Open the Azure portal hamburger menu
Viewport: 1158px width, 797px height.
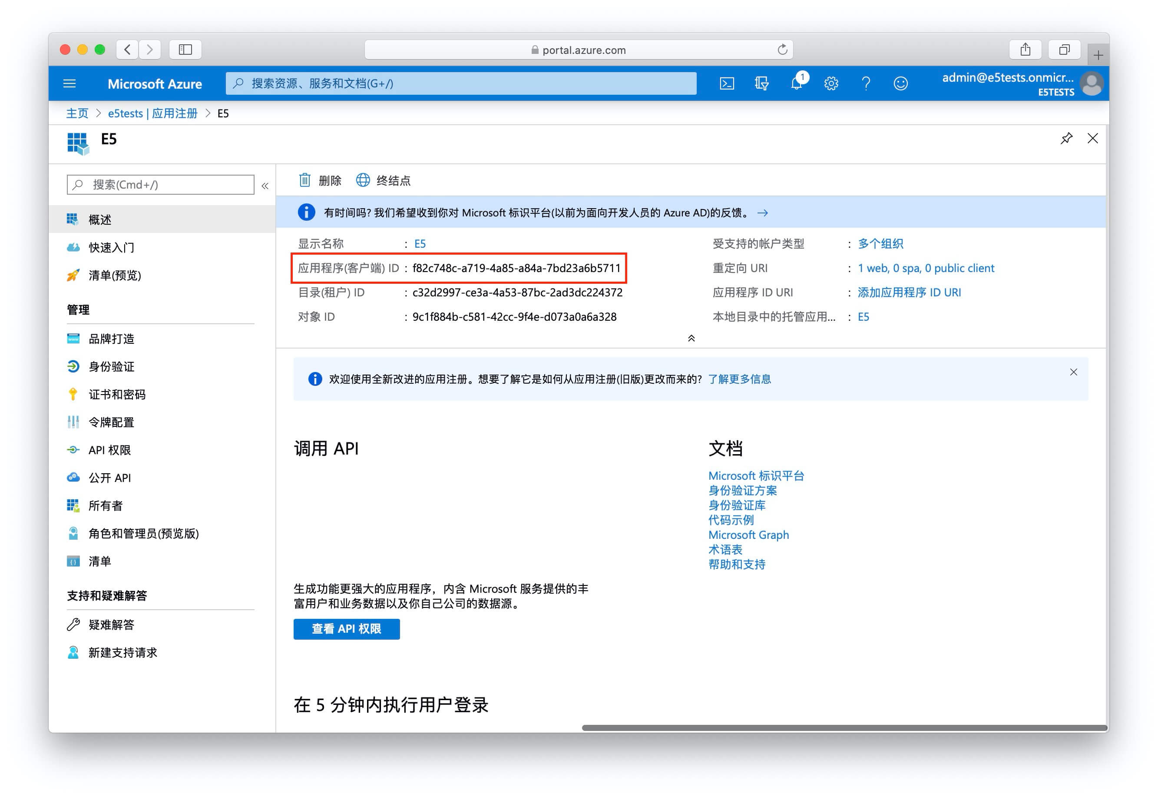pos(69,83)
